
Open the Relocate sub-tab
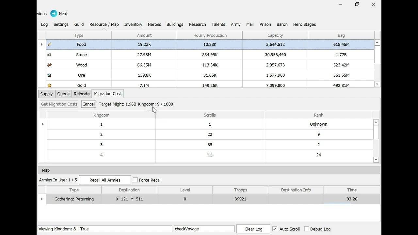click(82, 94)
